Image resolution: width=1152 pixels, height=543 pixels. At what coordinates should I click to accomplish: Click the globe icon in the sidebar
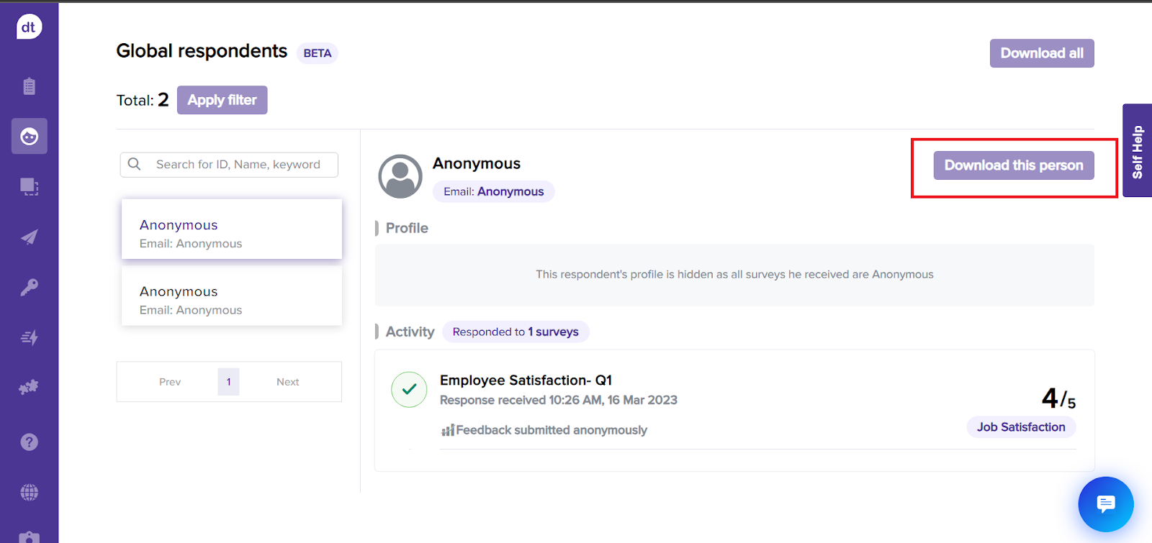[x=29, y=492]
